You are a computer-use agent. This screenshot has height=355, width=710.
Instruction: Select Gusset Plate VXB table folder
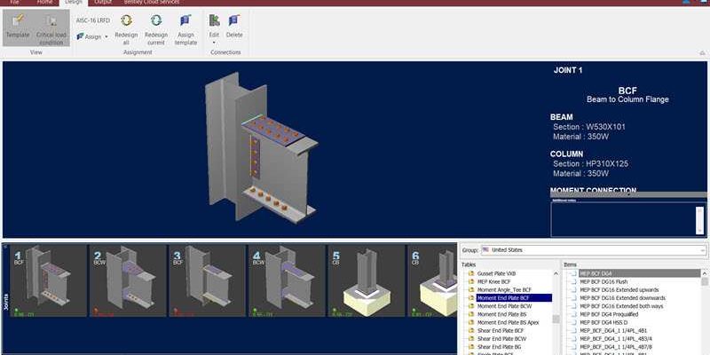click(x=501, y=273)
